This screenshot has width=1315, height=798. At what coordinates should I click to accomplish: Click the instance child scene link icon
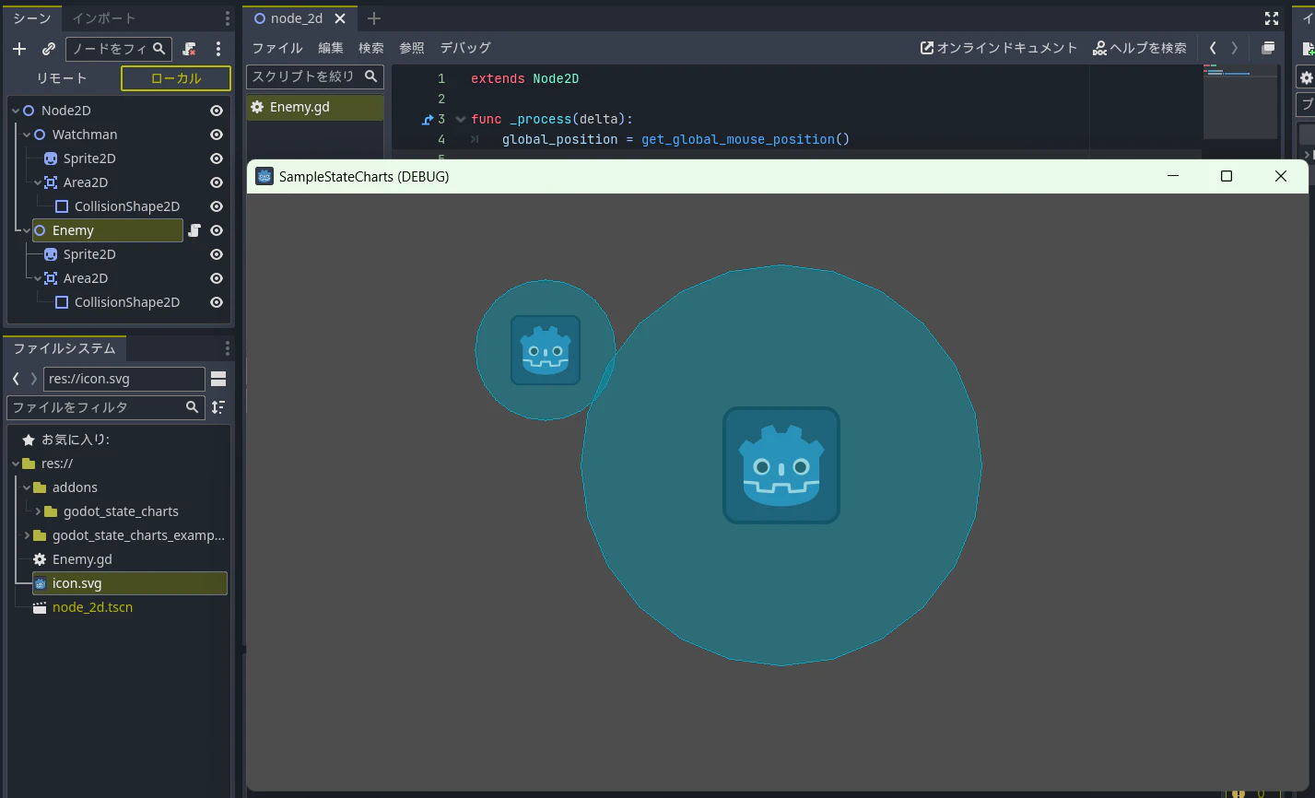(49, 49)
